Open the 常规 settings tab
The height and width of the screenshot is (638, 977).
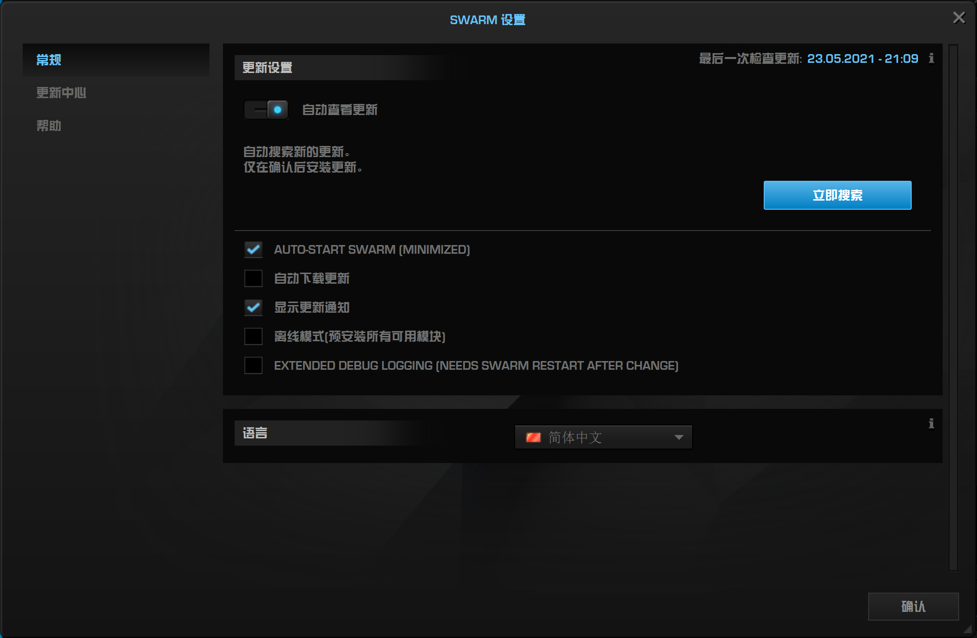(x=116, y=60)
